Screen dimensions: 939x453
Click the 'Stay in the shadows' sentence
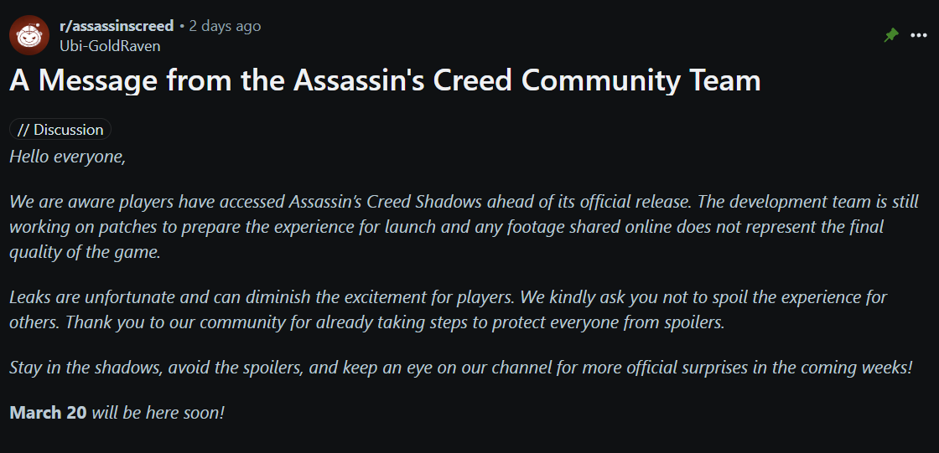(461, 367)
